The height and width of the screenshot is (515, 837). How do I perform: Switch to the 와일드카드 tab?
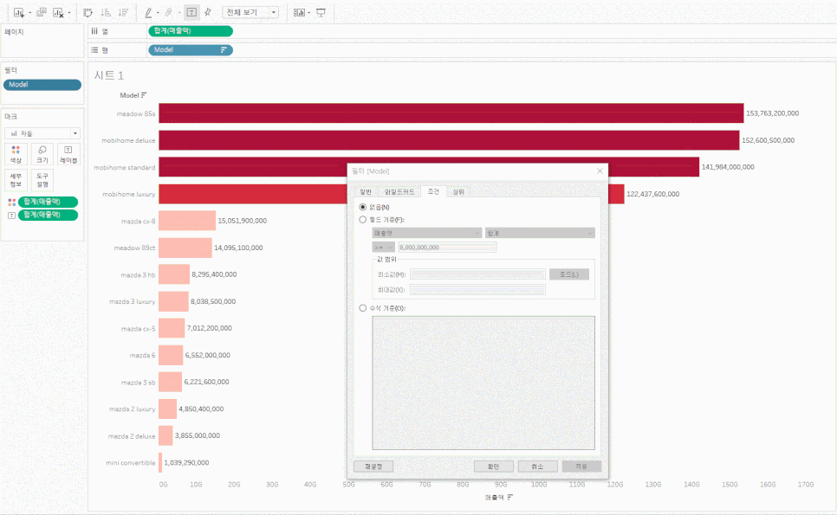coord(399,192)
